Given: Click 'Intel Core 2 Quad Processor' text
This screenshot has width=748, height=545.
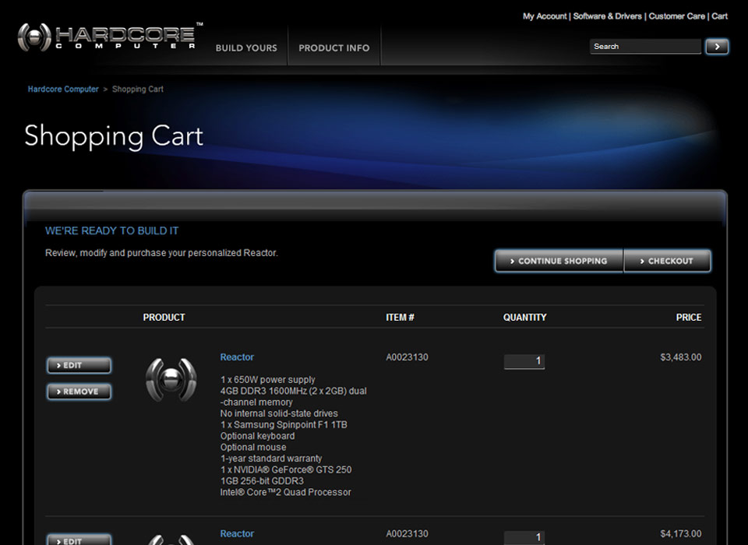Looking at the screenshot, I should (286, 492).
